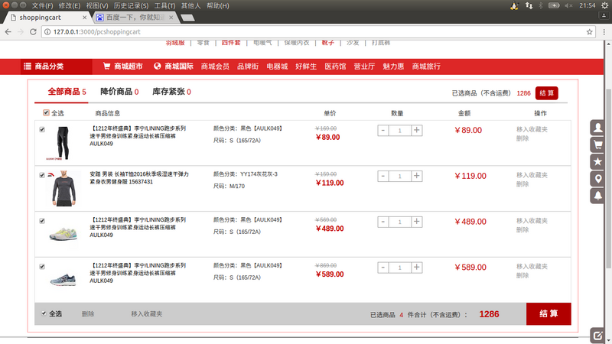The image size is (612, 344).
Task: Open 帮助(H) menu
Action: click(218, 6)
